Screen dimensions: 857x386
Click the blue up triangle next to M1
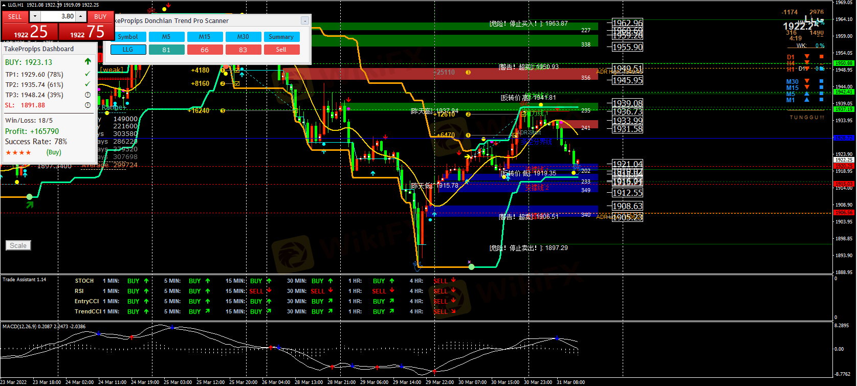[x=807, y=100]
